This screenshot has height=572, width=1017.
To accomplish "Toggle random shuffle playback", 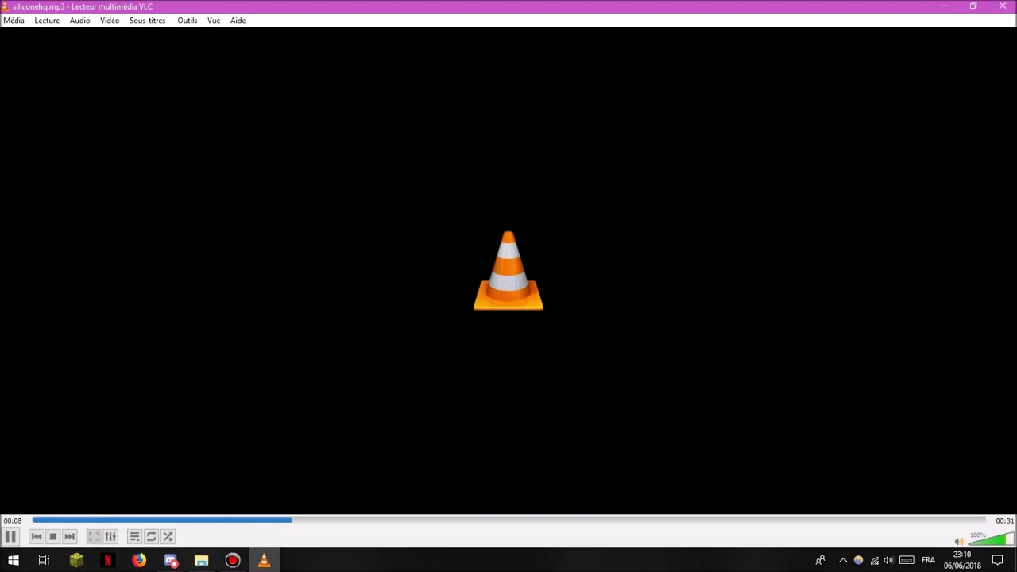I will click(168, 537).
